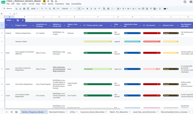
Task: Click the table view icon beside Table4
Action: pos(18,20)
